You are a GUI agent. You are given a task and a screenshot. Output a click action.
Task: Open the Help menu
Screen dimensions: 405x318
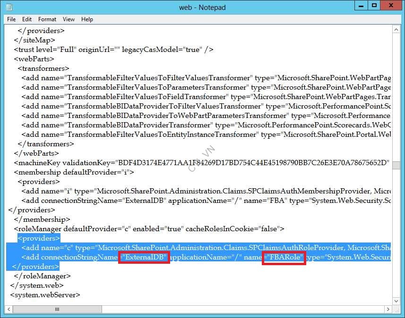[x=87, y=19]
